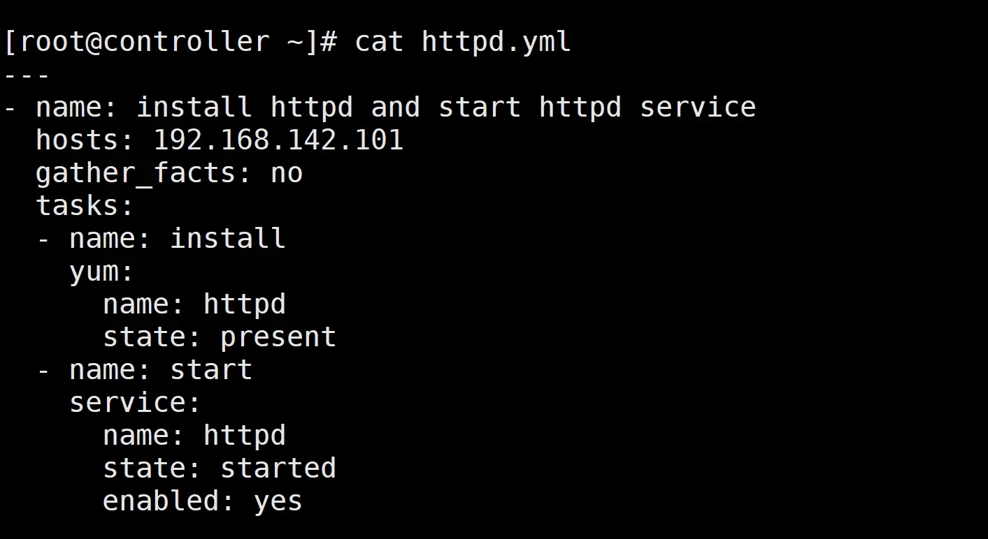Click the "service:" module key
988x539 pixels.
(x=136, y=403)
